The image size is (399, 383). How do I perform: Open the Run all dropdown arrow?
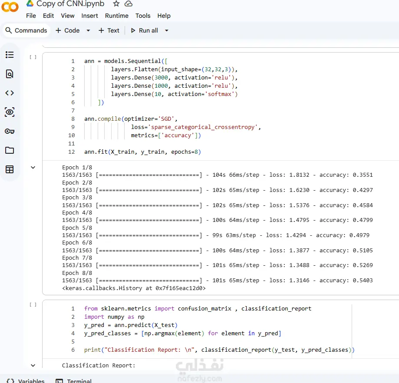(x=167, y=30)
